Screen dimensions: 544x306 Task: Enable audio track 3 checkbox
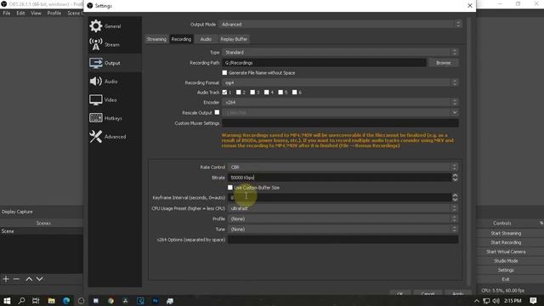[x=252, y=93]
